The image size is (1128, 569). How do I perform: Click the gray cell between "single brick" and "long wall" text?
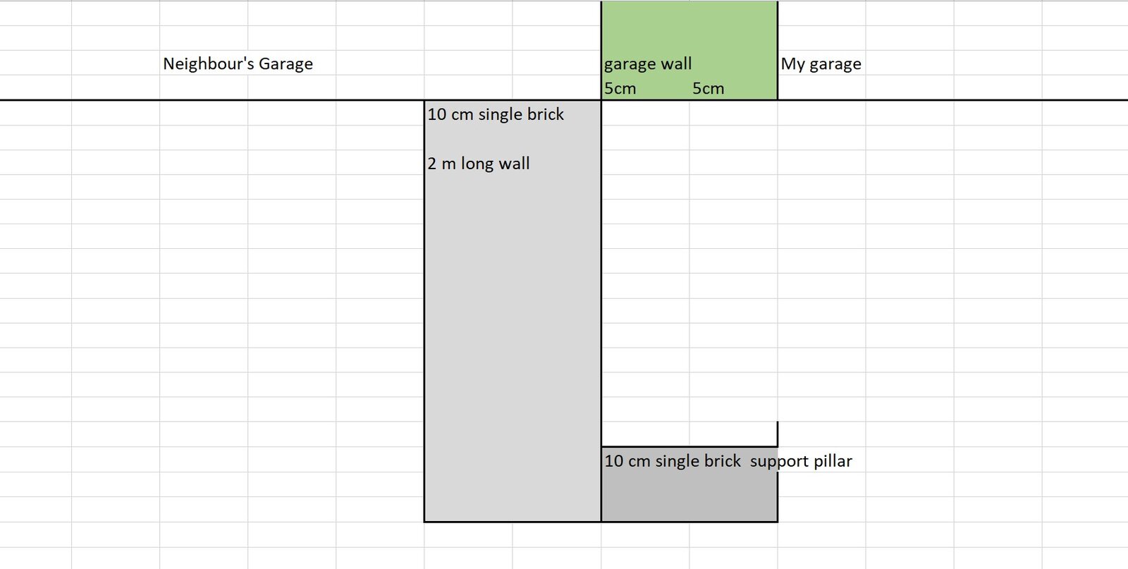pyautogui.click(x=513, y=138)
